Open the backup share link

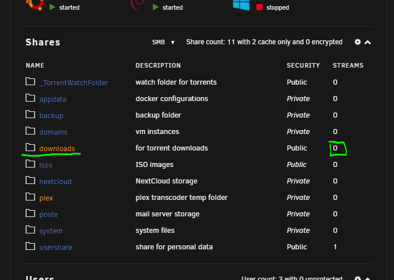click(x=51, y=116)
